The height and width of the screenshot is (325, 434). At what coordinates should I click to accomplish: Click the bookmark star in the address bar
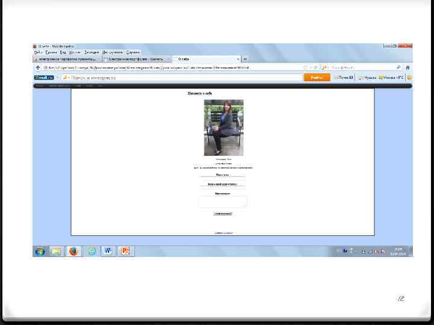click(x=305, y=67)
